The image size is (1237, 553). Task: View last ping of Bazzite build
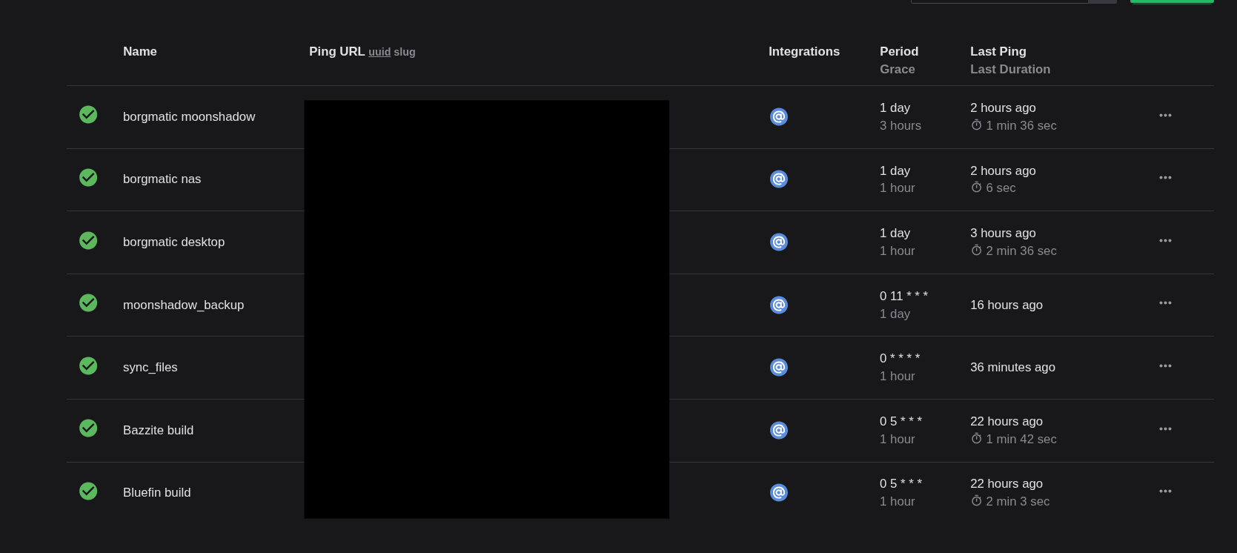click(x=1006, y=421)
